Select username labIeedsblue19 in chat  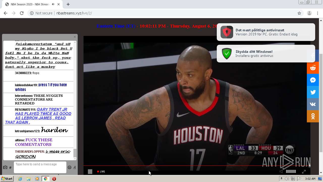pos(26,85)
